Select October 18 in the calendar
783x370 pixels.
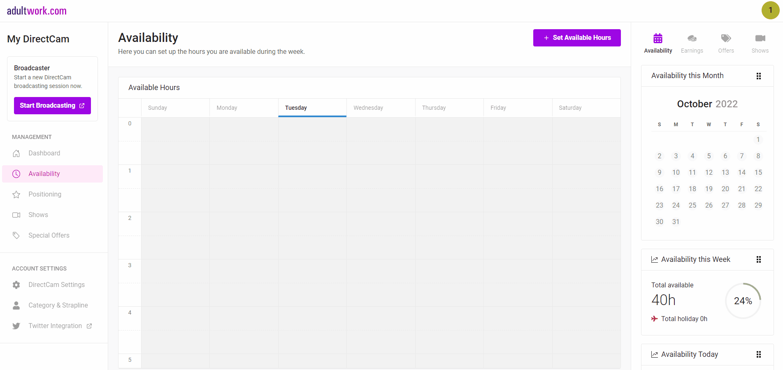(692, 189)
